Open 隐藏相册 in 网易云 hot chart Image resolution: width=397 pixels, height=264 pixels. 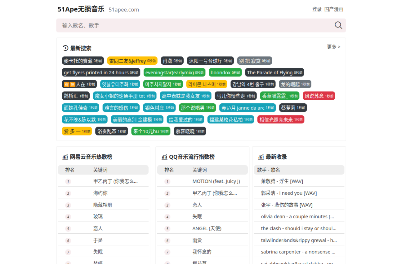[103, 205]
